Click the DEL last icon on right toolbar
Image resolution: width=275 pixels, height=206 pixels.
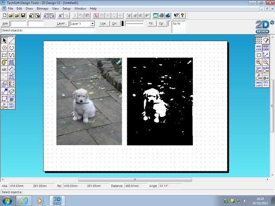pyautogui.click(x=266, y=84)
